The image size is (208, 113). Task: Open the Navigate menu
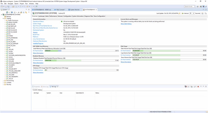10,4
